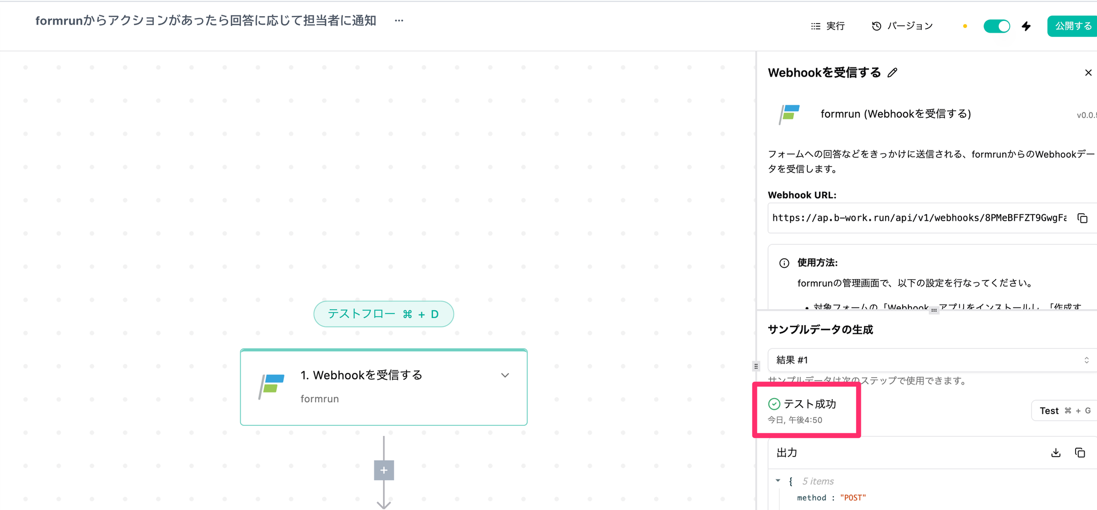Toggle the flow enabled switch off
Image resolution: width=1097 pixels, height=510 pixels.
click(997, 26)
